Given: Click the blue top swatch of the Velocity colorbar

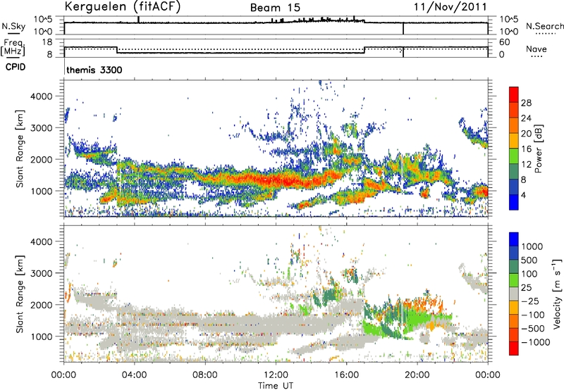Looking at the screenshot, I should [x=514, y=239].
